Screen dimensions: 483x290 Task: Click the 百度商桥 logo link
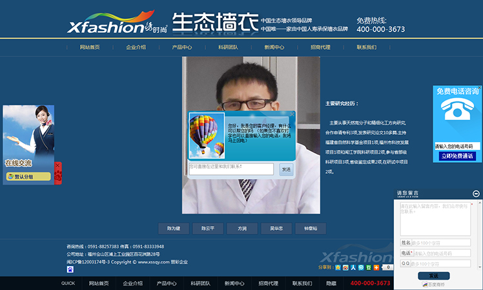coord(433,285)
